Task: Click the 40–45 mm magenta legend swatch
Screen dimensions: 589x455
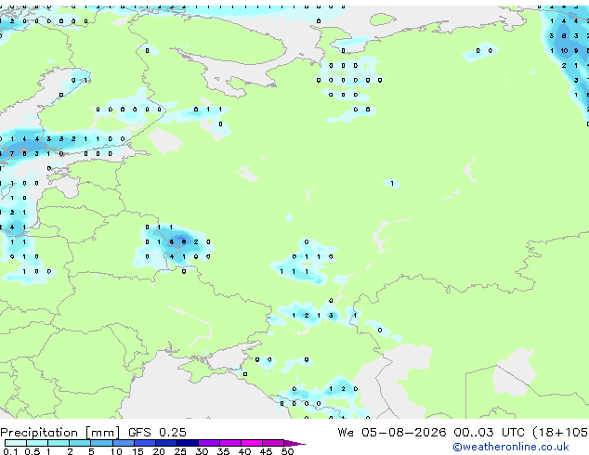Action: pyautogui.click(x=252, y=443)
